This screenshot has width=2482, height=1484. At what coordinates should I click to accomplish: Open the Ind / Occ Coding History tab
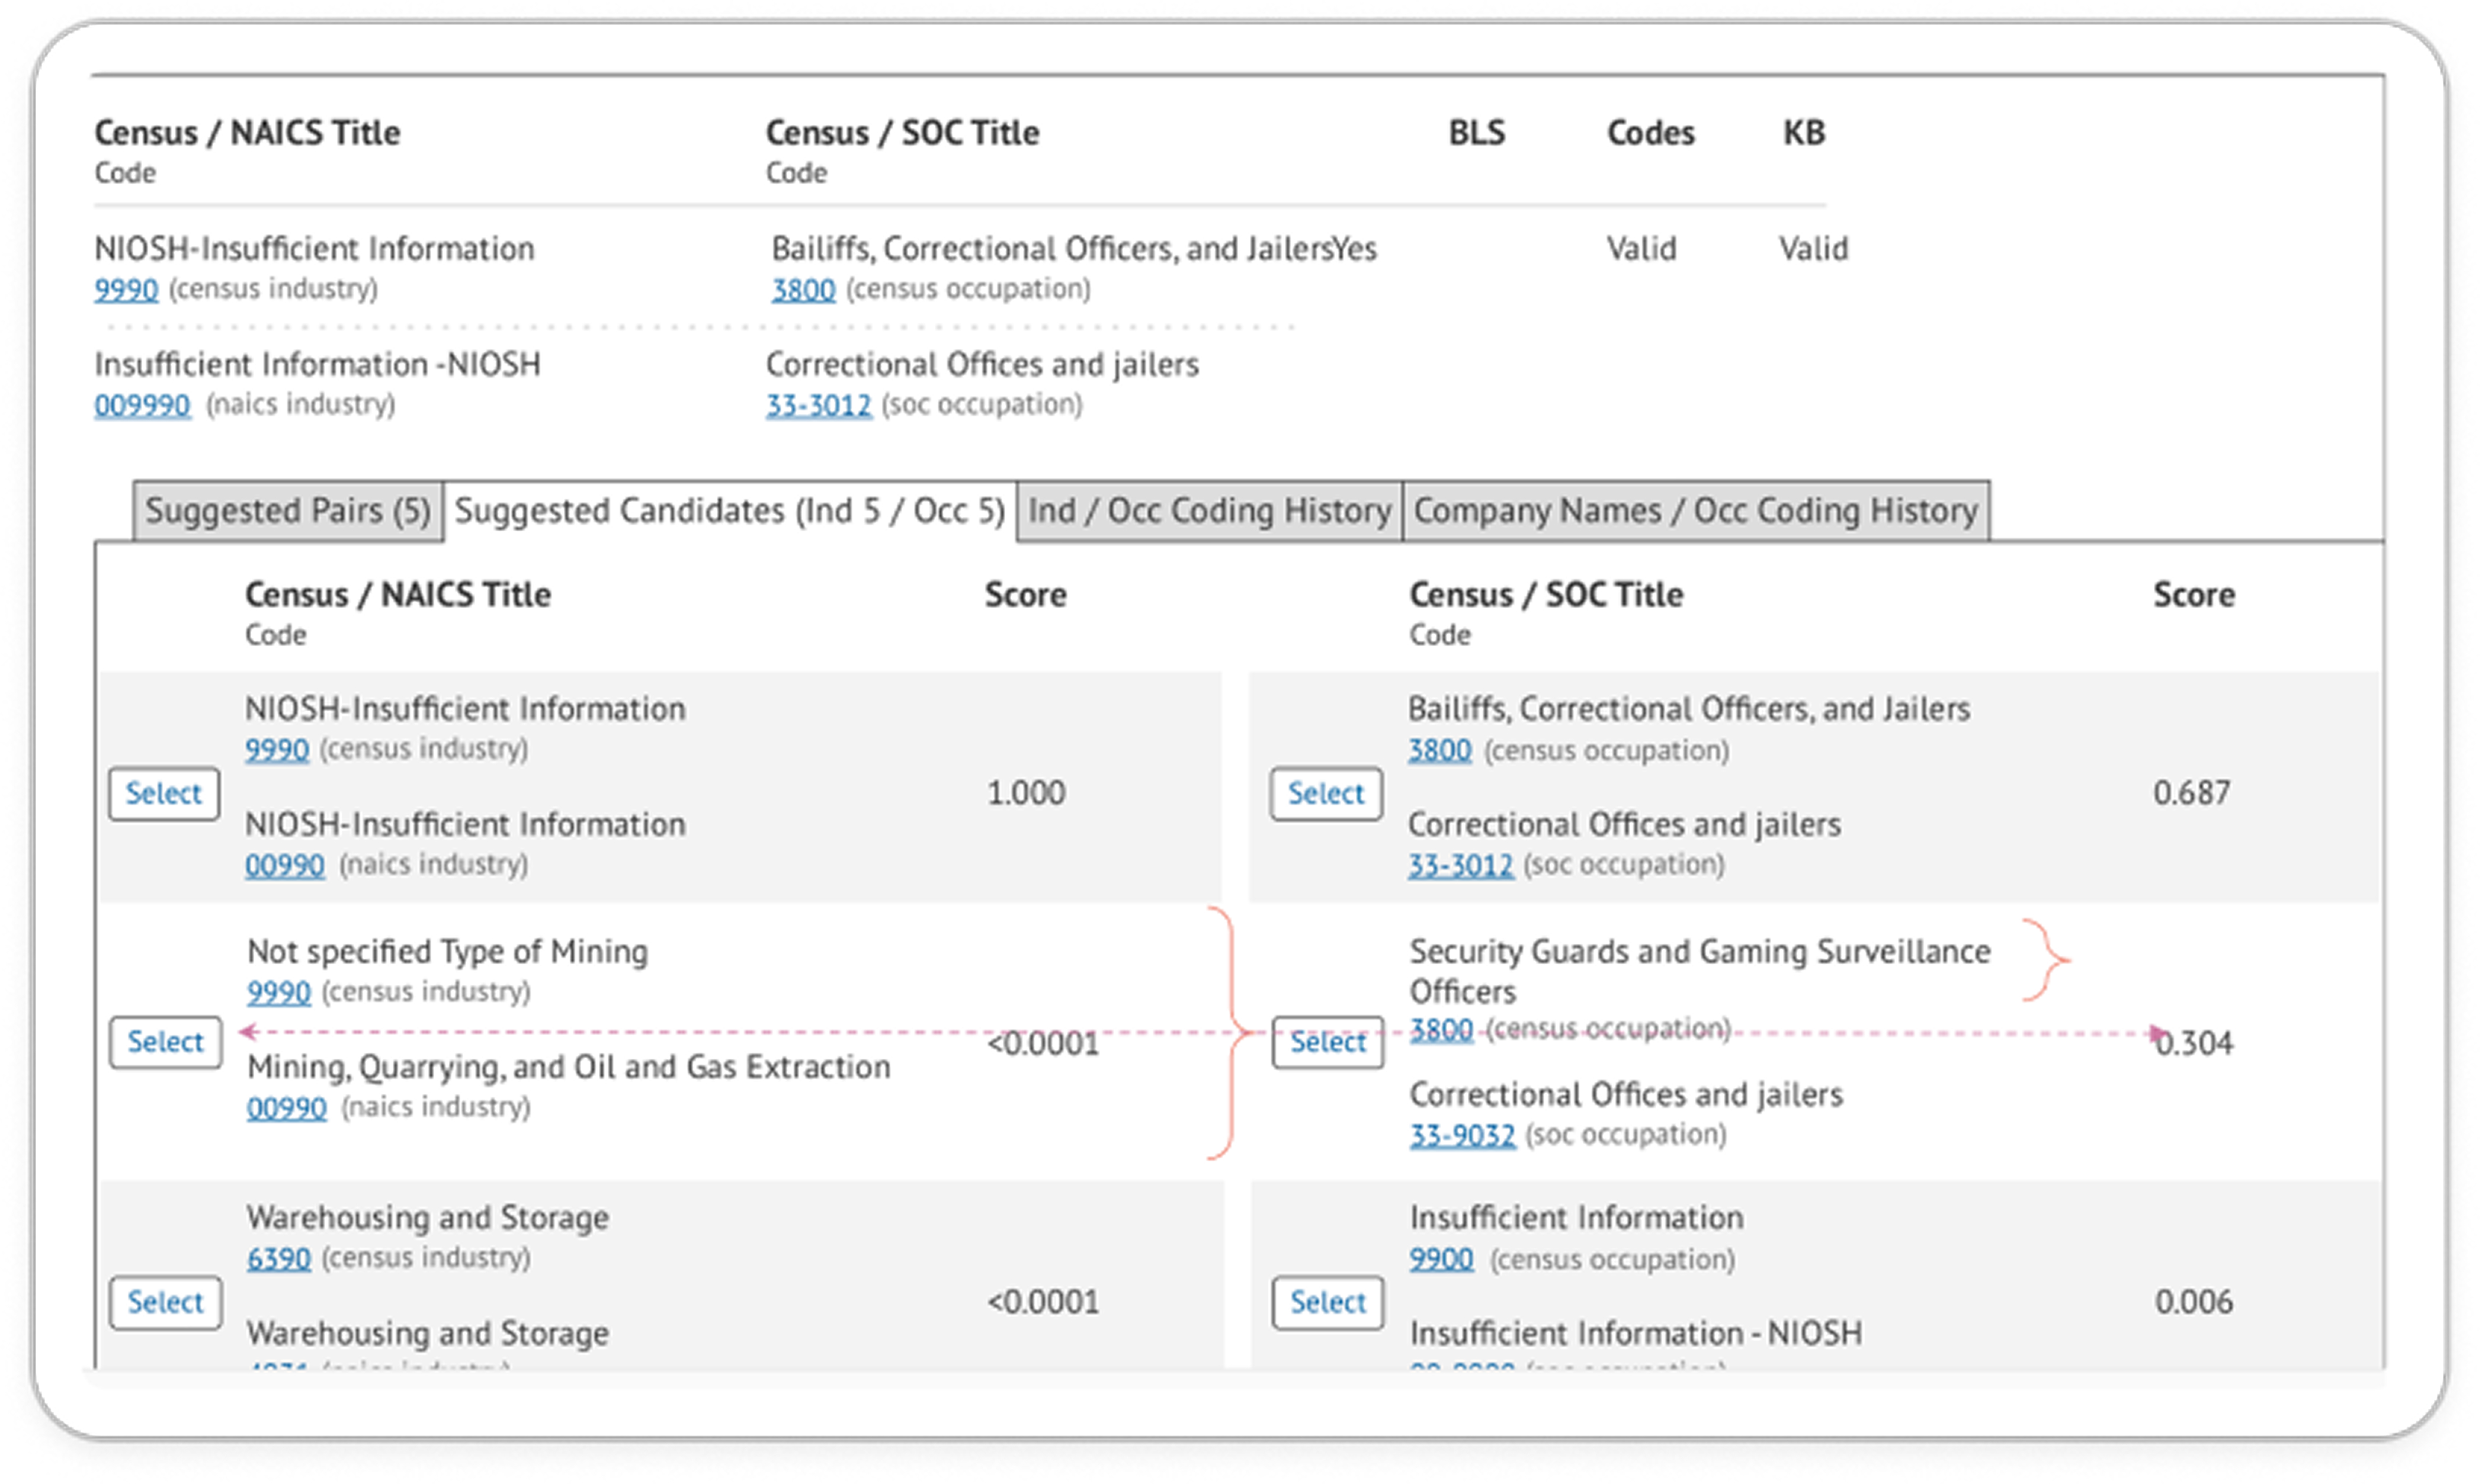tap(1209, 511)
